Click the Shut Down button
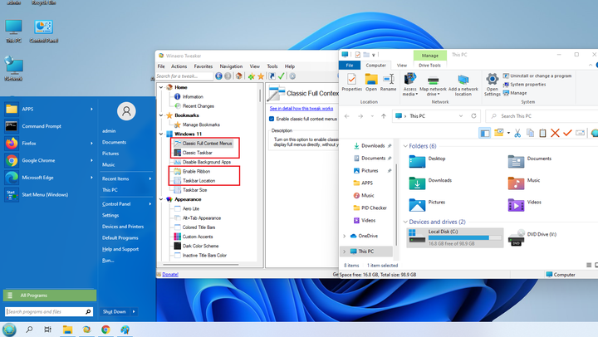The height and width of the screenshot is (337, 598). coord(114,312)
